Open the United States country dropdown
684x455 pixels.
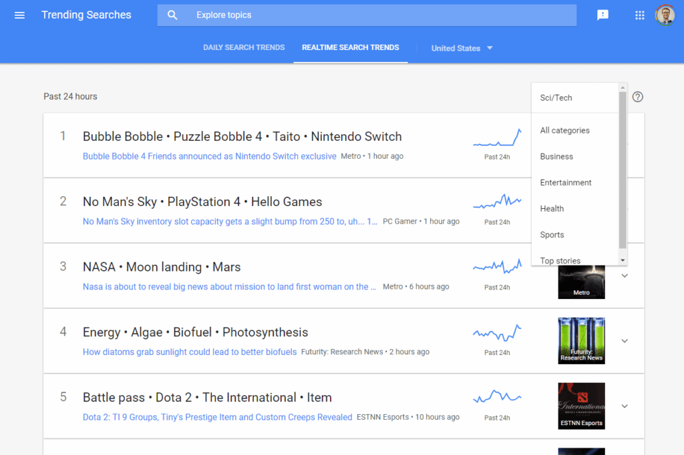(462, 48)
